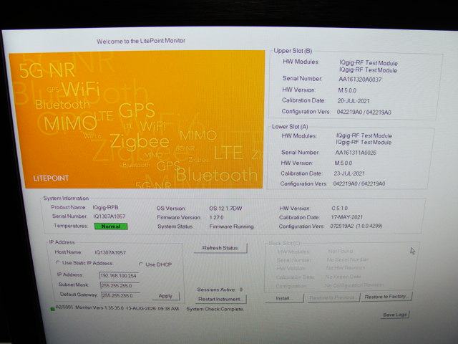
Task: Click the Product Name value IQgig-RFB
Action: [x=105, y=207]
